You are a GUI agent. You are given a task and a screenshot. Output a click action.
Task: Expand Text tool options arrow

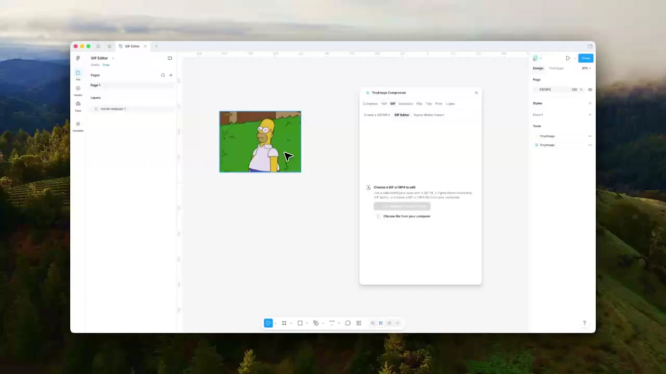click(339, 323)
